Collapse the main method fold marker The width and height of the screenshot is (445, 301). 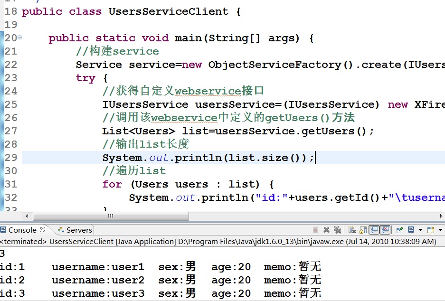[20, 37]
